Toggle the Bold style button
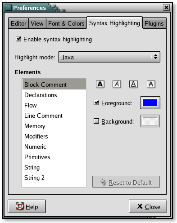The height and width of the screenshot is (223, 177). point(100,84)
